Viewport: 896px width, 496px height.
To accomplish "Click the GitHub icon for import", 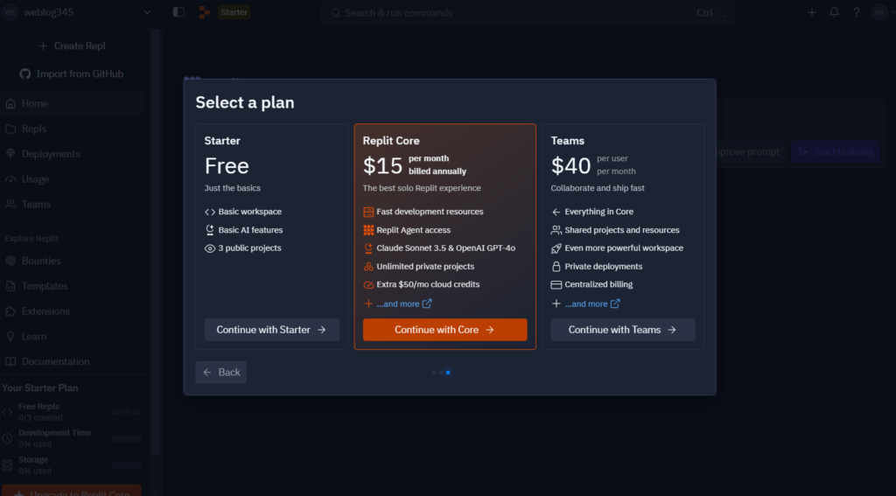I will (x=24, y=74).
